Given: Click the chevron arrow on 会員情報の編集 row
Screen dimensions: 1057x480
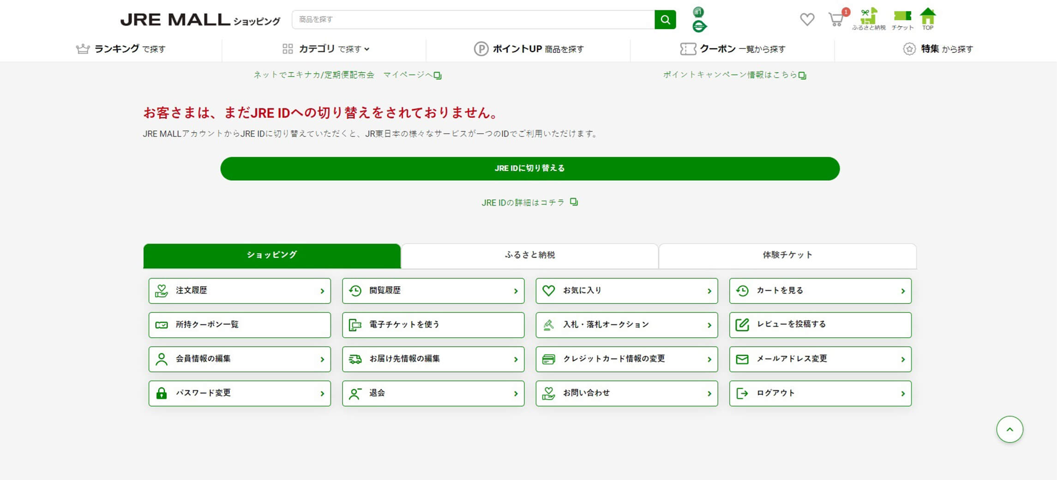Looking at the screenshot, I should [x=322, y=359].
